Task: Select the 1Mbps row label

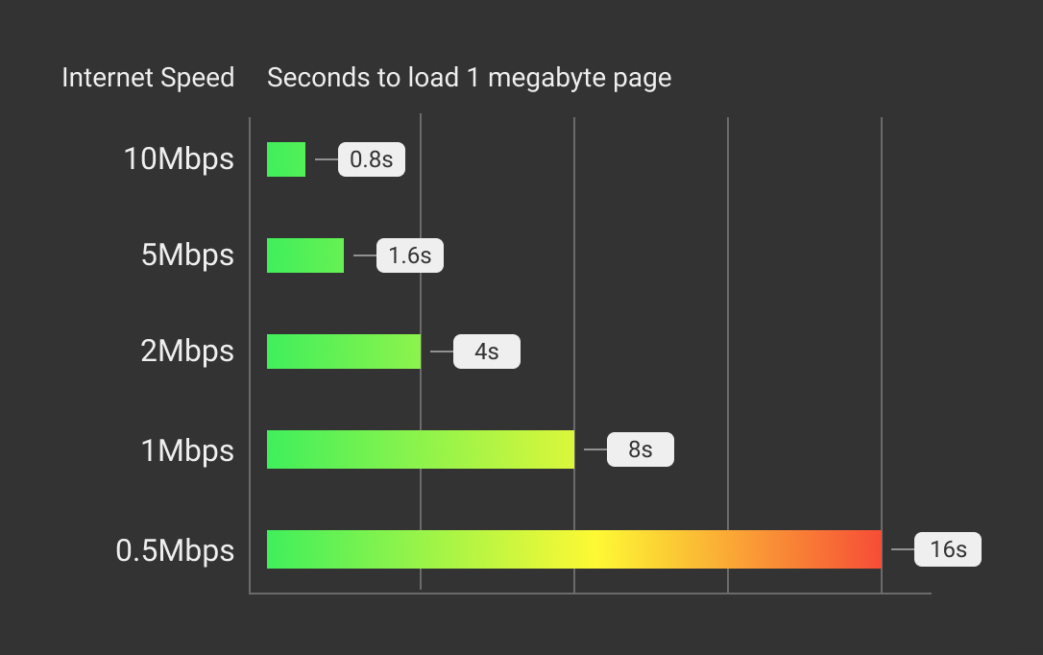Action: coord(187,450)
